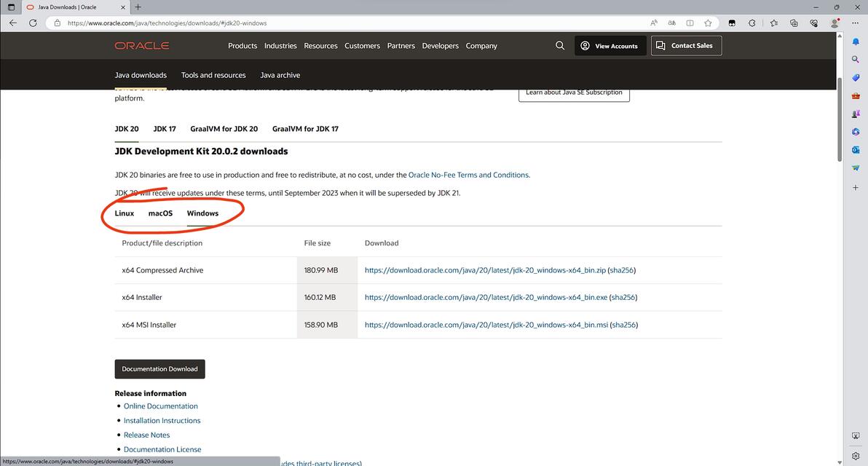Open the Products menu

pyautogui.click(x=242, y=46)
